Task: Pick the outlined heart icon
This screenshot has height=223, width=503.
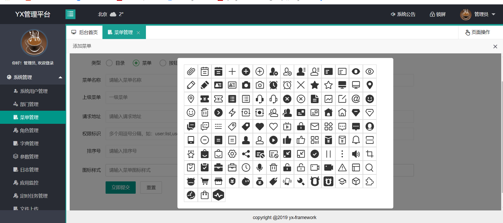Action: point(273,126)
